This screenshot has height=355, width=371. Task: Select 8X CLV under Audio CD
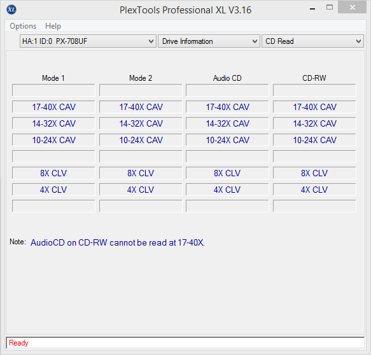(227, 173)
